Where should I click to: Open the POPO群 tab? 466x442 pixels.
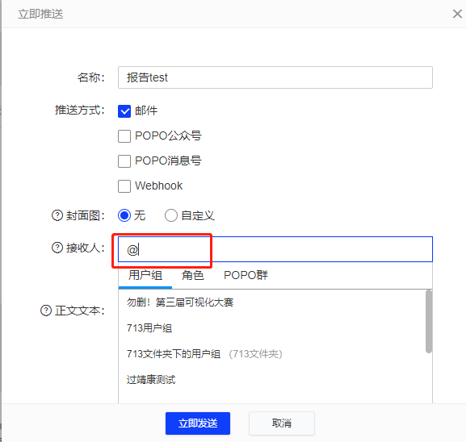coord(246,275)
